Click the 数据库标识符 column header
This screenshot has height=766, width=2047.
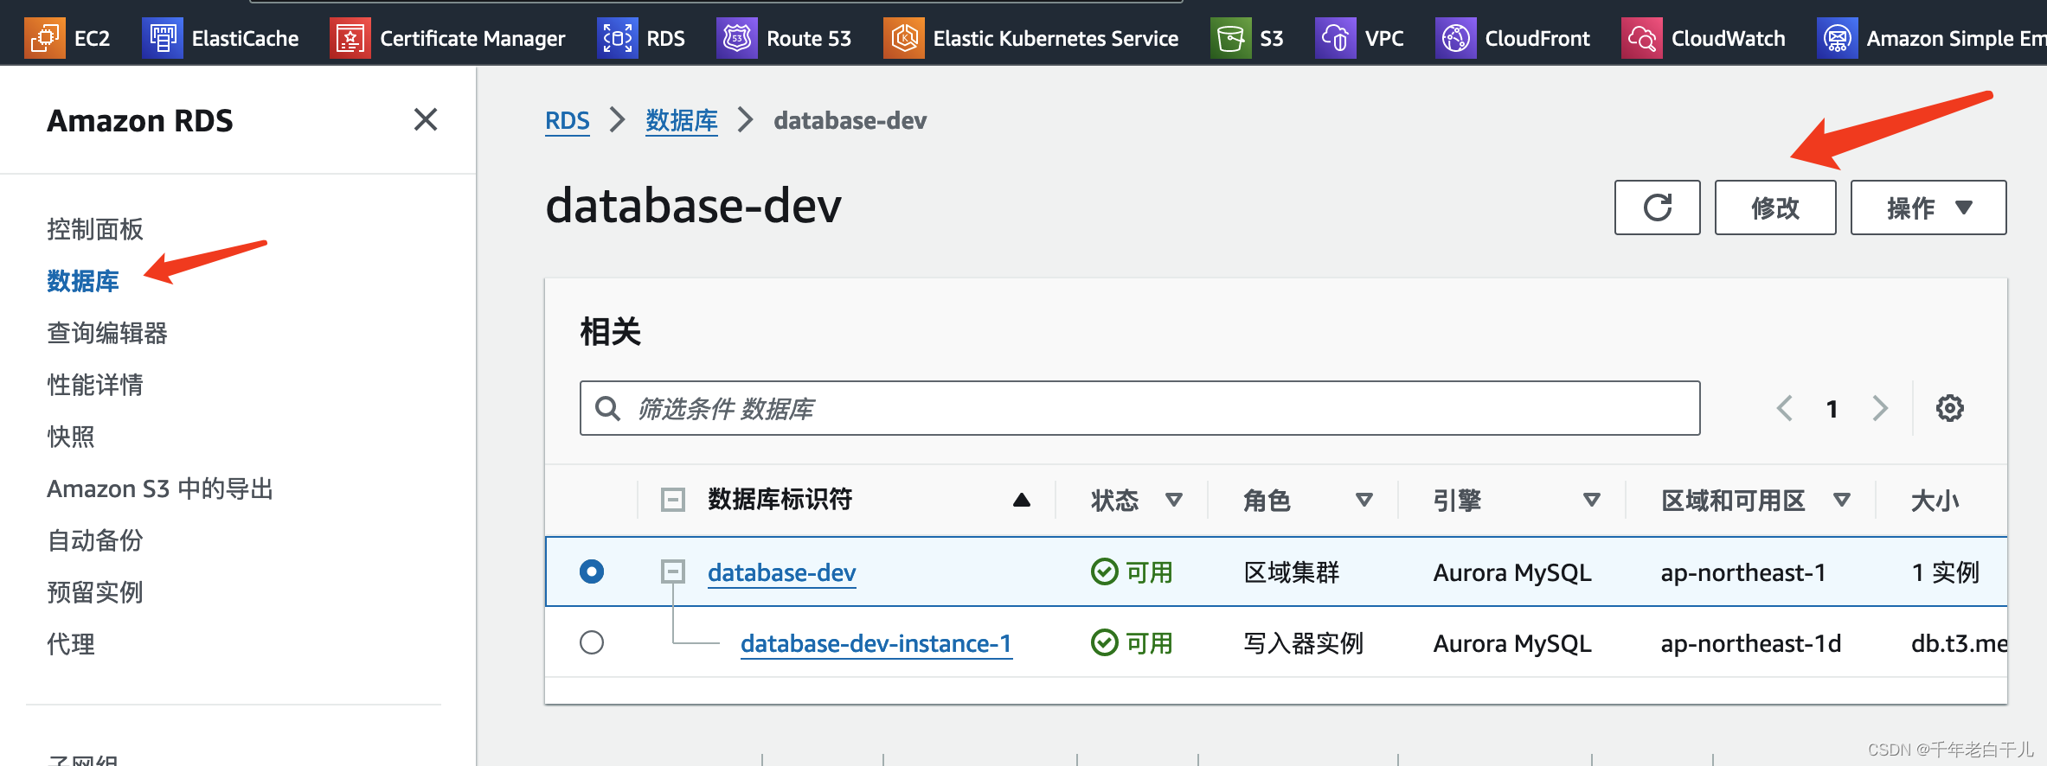coord(780,500)
